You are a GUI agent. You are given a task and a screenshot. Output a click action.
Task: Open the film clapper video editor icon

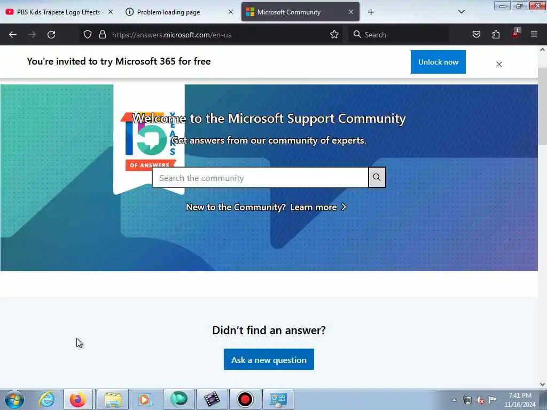tap(212, 399)
